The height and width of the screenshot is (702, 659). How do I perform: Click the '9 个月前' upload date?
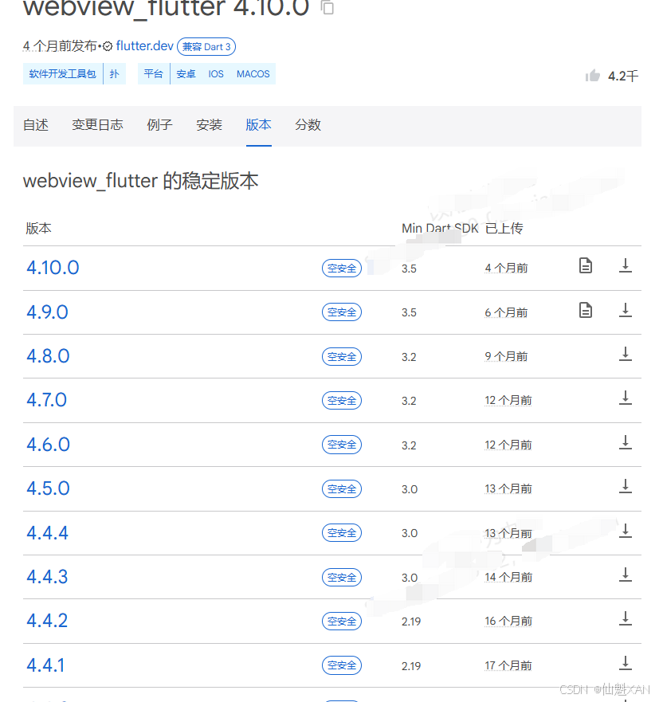(506, 356)
